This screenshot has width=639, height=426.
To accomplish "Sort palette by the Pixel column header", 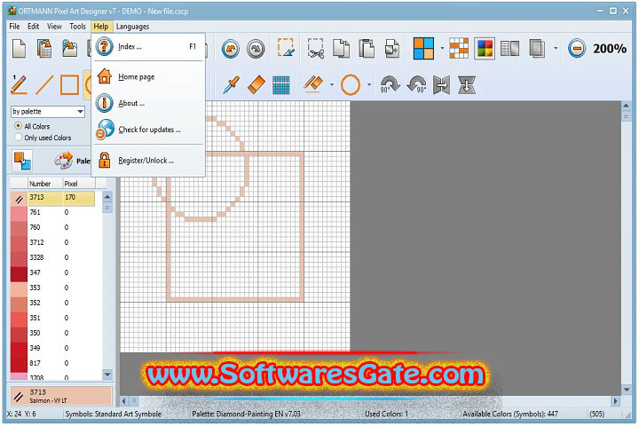I will click(79, 184).
